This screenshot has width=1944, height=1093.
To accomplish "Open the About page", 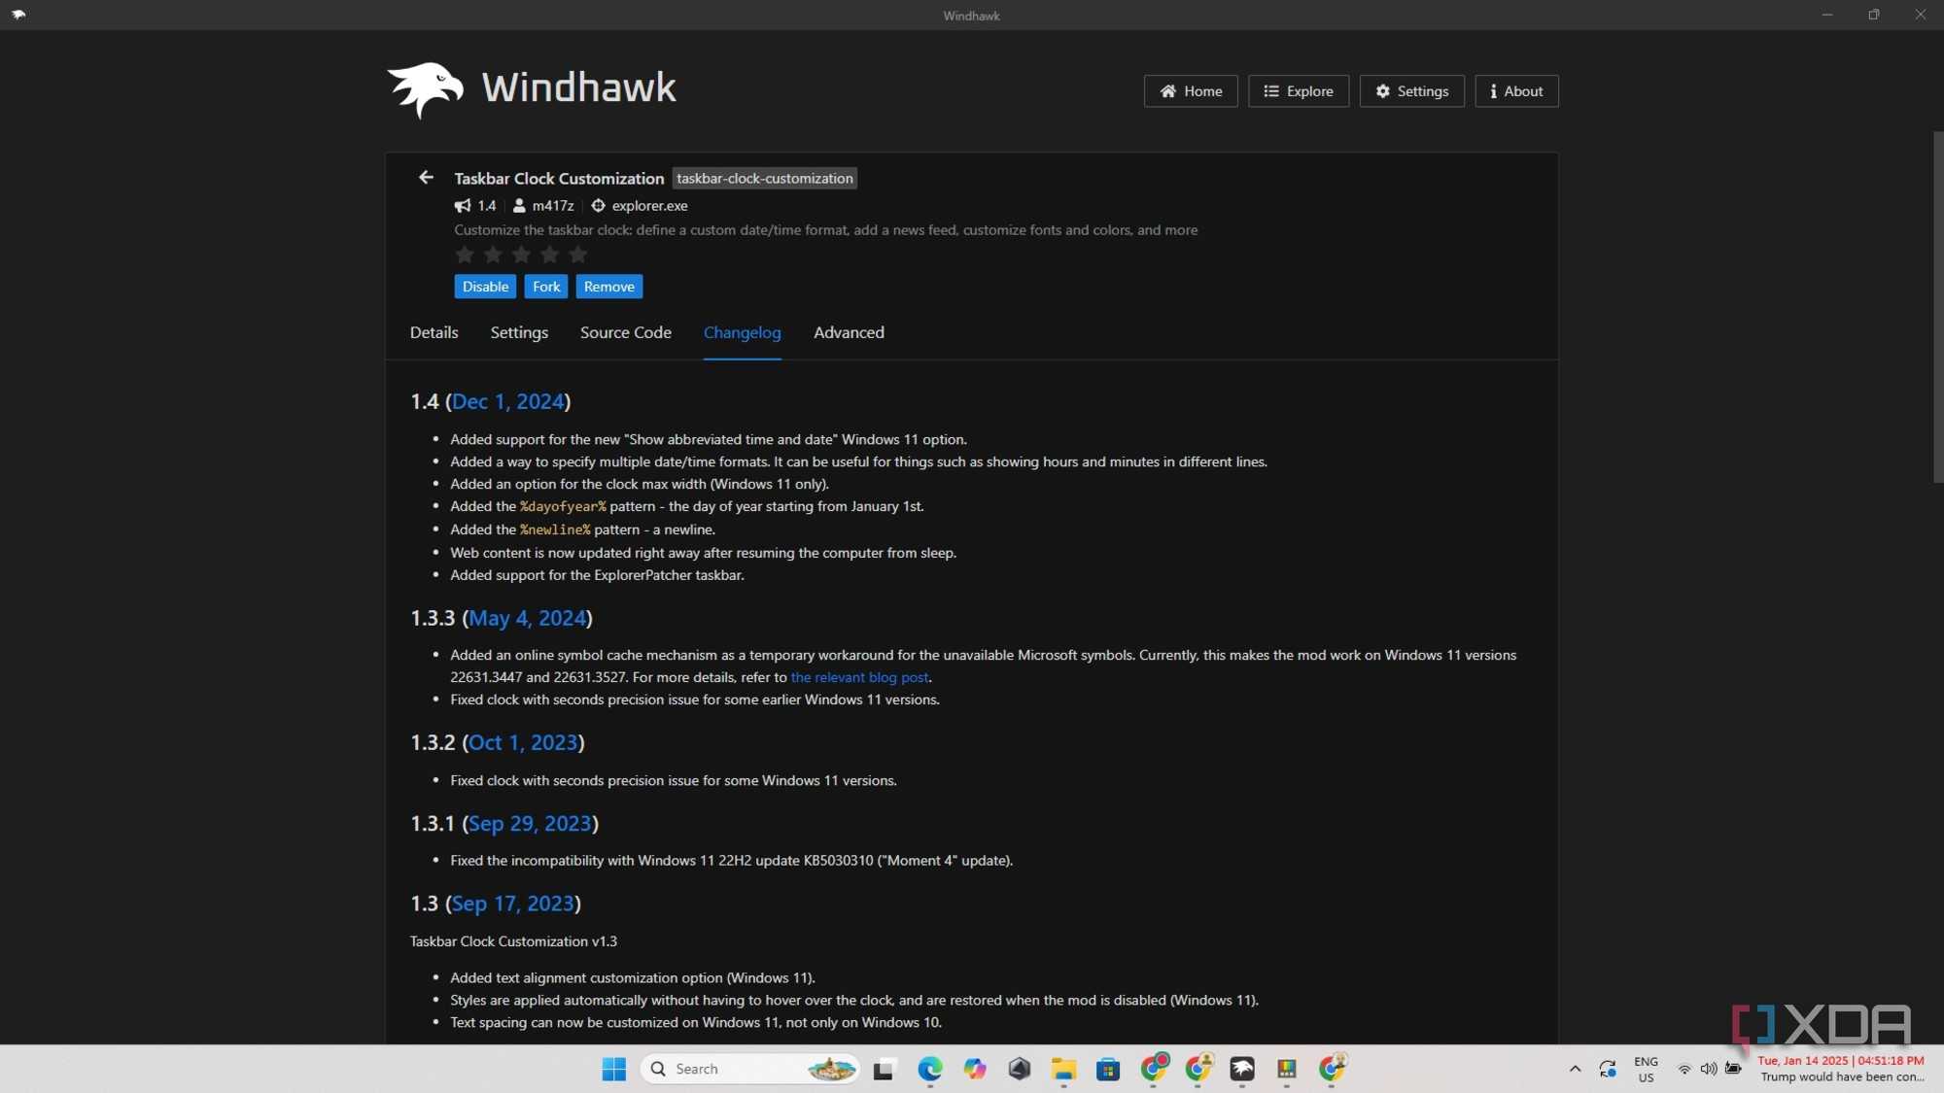I will click(1516, 91).
